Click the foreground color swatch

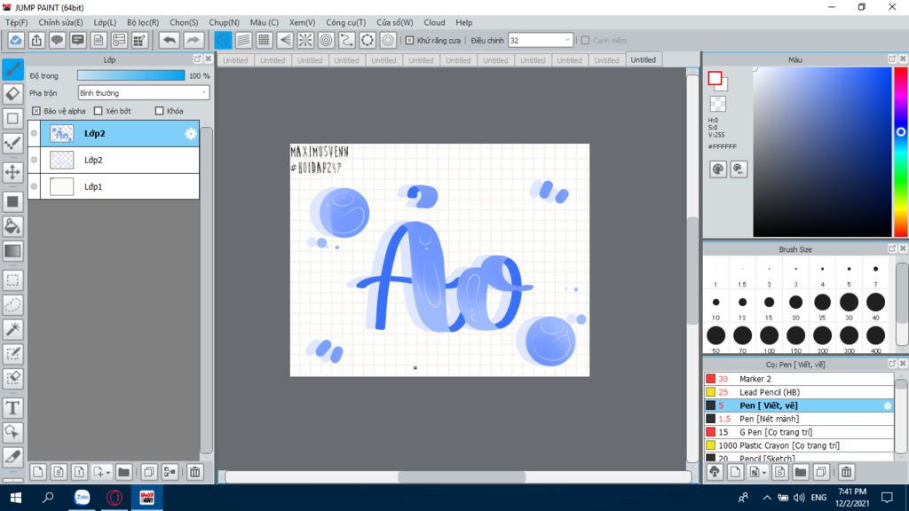click(x=715, y=78)
